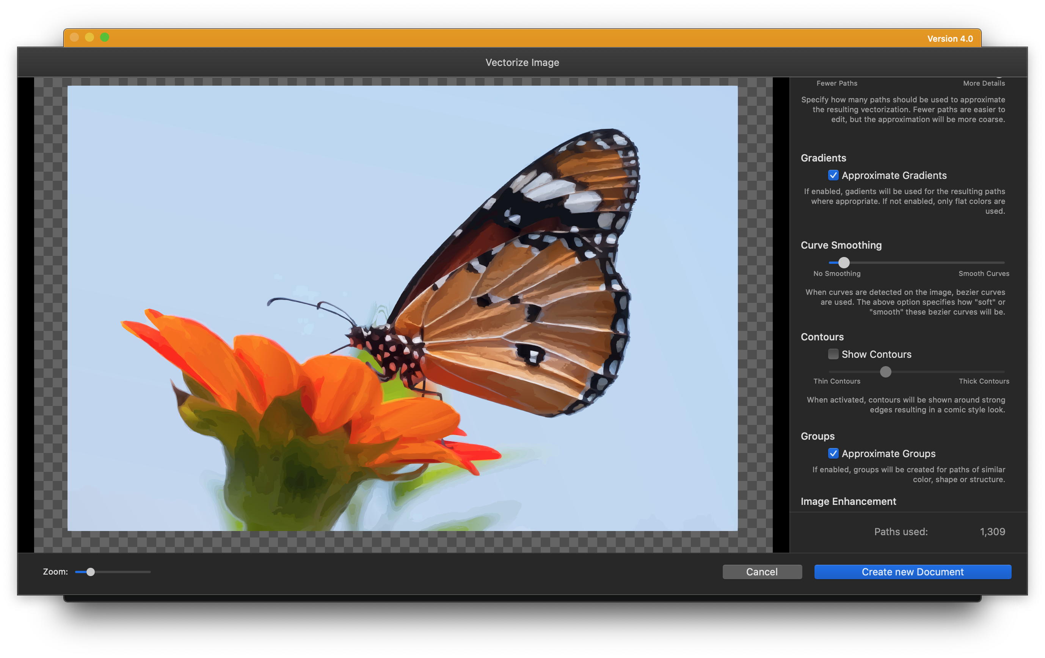The height and width of the screenshot is (658, 1045).
Task: Click the 'Contours' section heading
Action: click(x=822, y=337)
